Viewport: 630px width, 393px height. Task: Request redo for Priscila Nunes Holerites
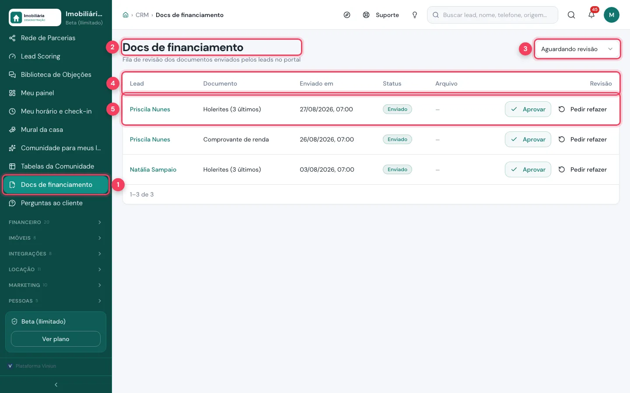click(x=583, y=109)
